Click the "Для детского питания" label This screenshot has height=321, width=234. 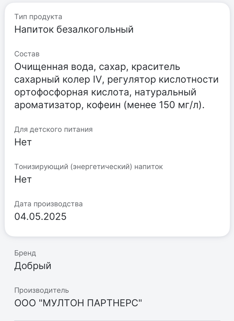point(53,129)
